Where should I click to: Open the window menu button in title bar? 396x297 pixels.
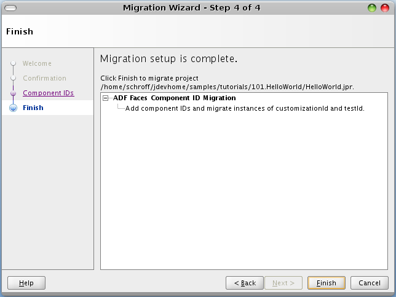click(x=10, y=8)
